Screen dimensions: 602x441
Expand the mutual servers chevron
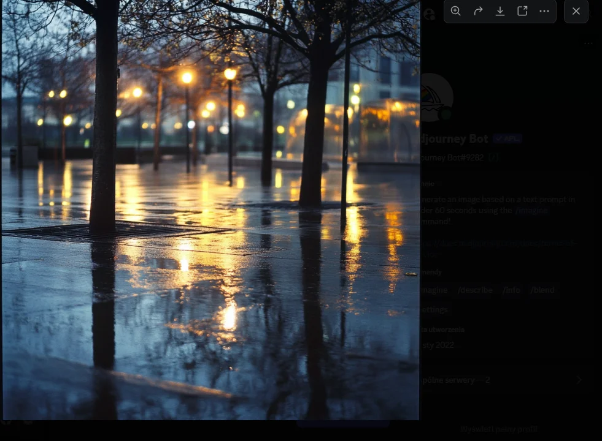click(579, 380)
